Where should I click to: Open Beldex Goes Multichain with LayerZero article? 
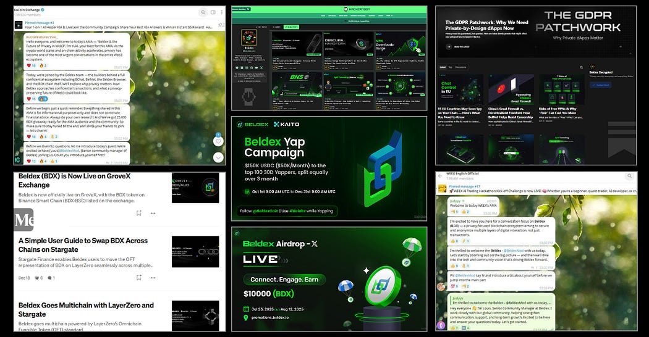coord(86,310)
